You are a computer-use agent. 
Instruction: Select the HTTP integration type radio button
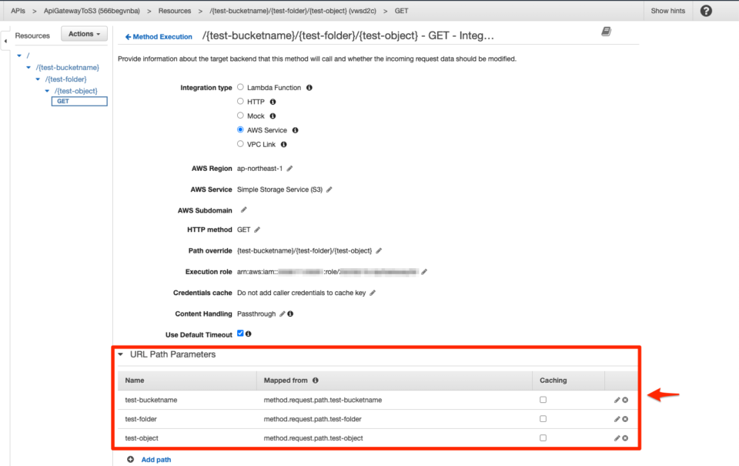[x=239, y=102]
